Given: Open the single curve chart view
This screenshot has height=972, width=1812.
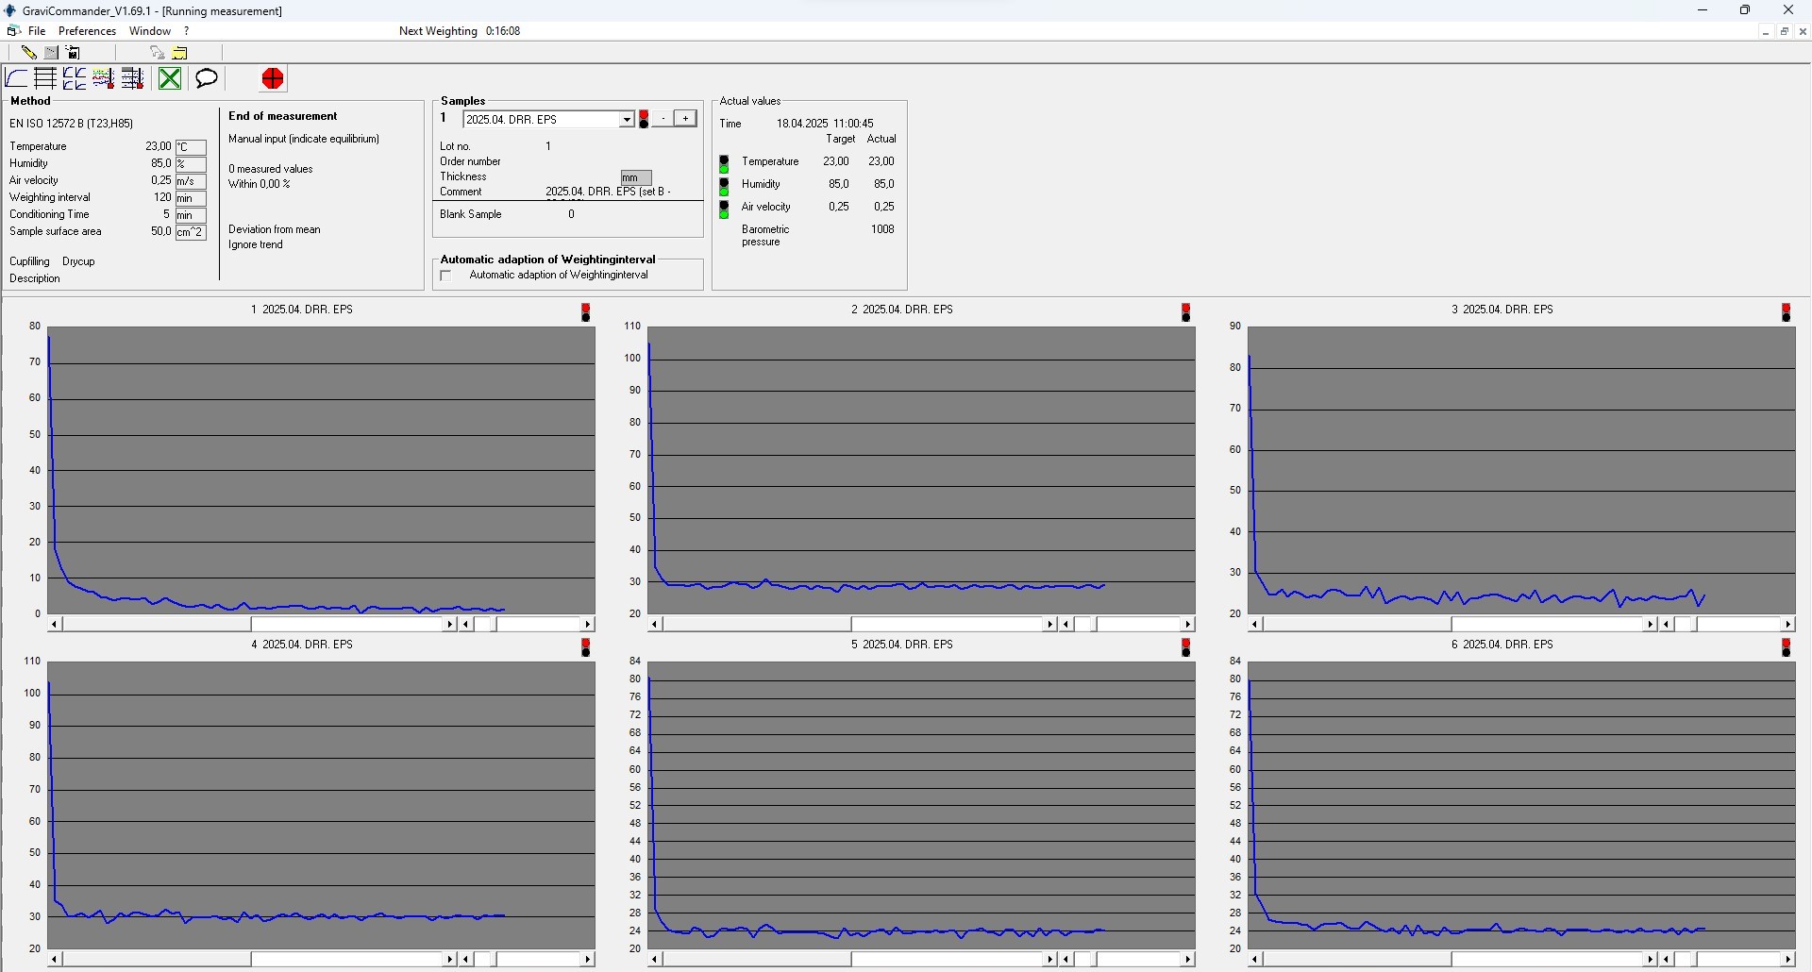Looking at the screenshot, I should pyautogui.click(x=17, y=78).
